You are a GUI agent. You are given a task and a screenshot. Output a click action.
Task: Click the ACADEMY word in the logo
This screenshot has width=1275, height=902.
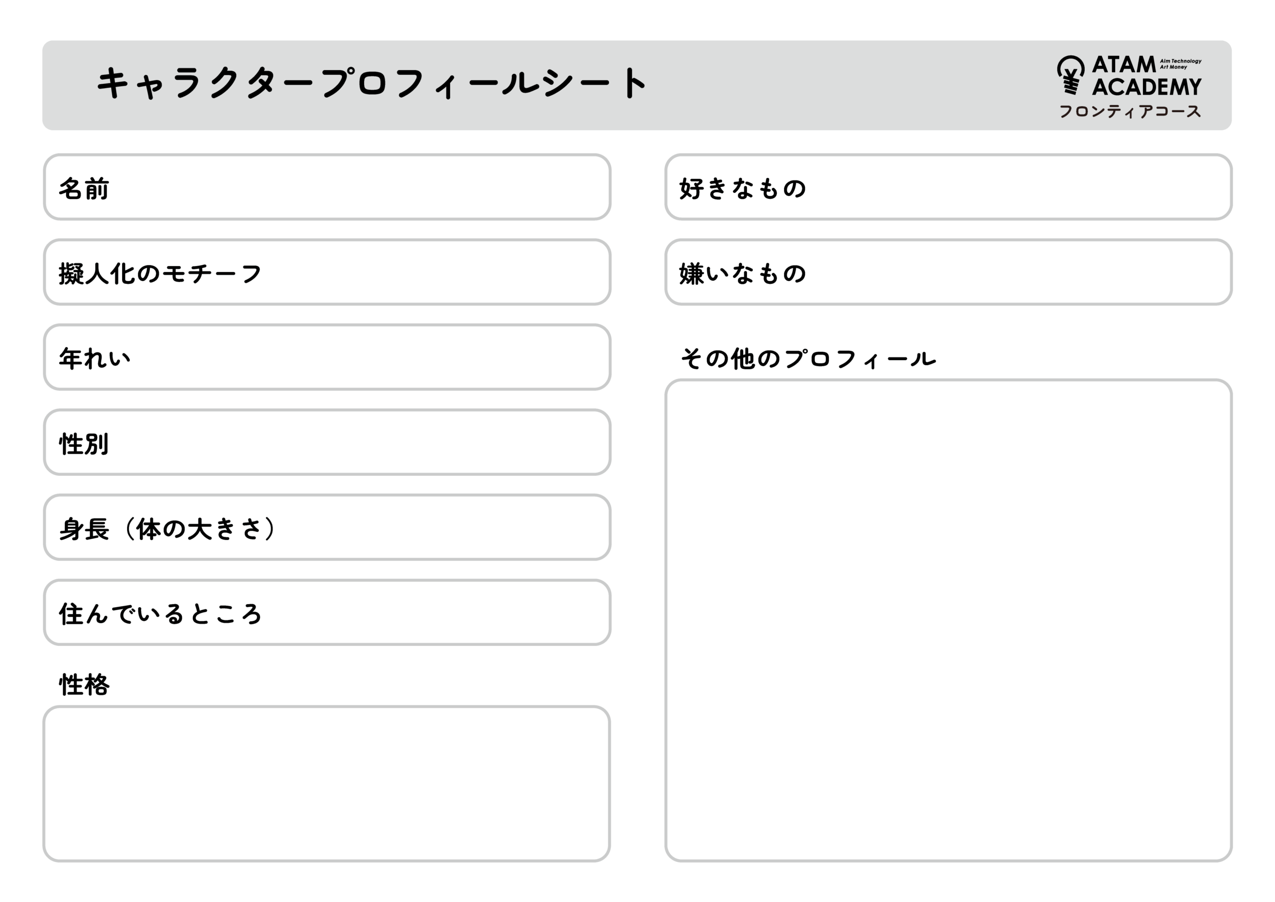point(1147,87)
